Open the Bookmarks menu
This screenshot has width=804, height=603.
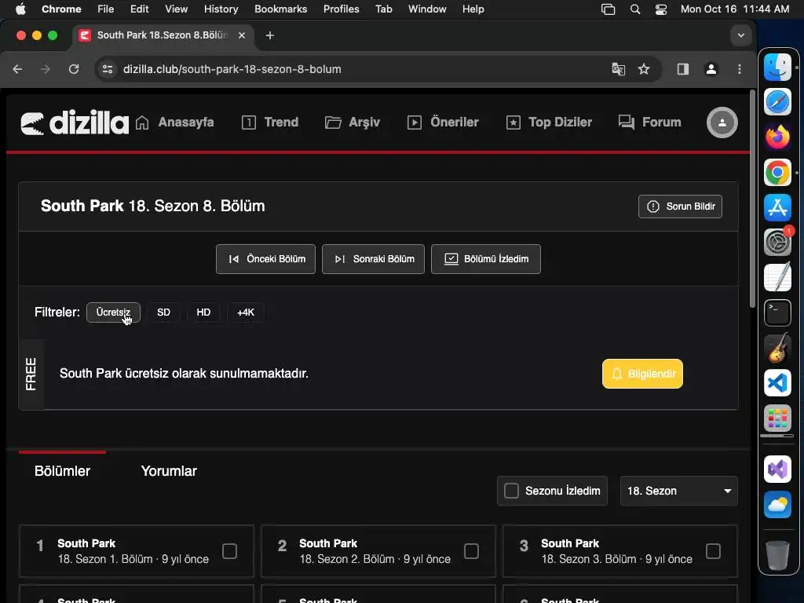pos(281,9)
